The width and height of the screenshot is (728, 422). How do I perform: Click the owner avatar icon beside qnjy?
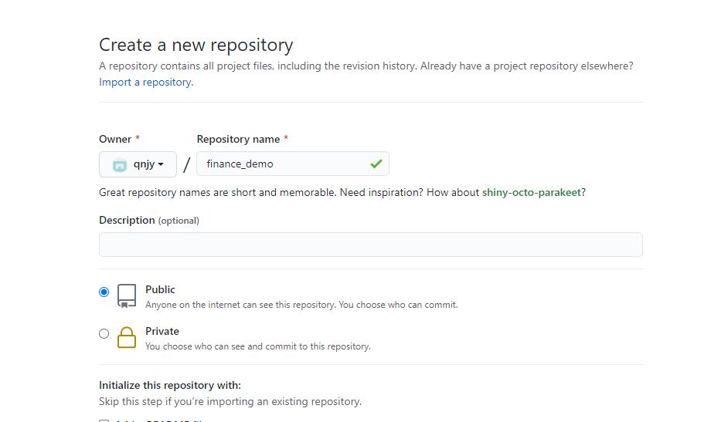click(x=120, y=164)
